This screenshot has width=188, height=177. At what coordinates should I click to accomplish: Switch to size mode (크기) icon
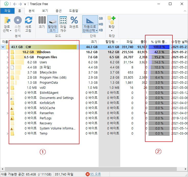click(x=42, y=20)
